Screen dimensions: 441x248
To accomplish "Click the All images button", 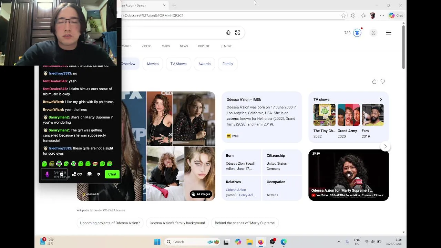I will (x=201, y=194).
